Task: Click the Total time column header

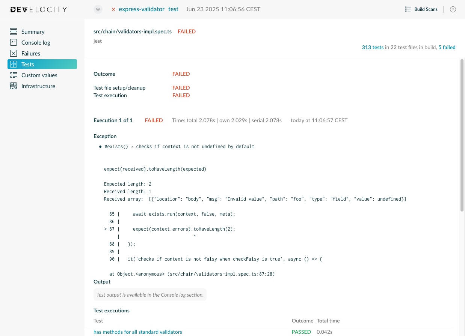Action: (x=328, y=321)
